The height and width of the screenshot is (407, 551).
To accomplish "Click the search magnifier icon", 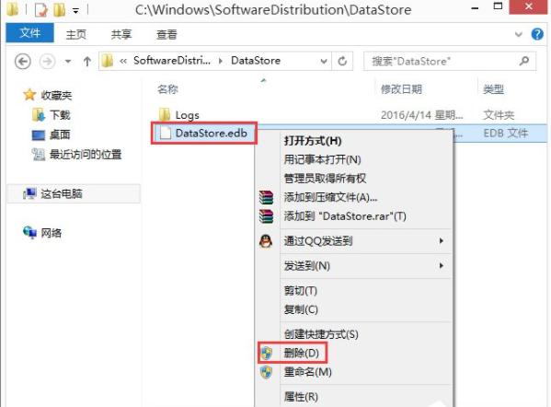I will pyautogui.click(x=524, y=61).
